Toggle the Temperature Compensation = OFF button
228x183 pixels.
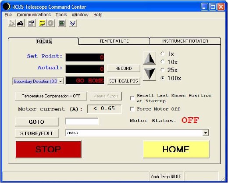(x=51, y=96)
